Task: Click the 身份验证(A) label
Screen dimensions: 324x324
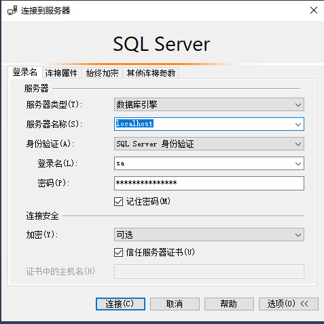Action: (x=50, y=144)
